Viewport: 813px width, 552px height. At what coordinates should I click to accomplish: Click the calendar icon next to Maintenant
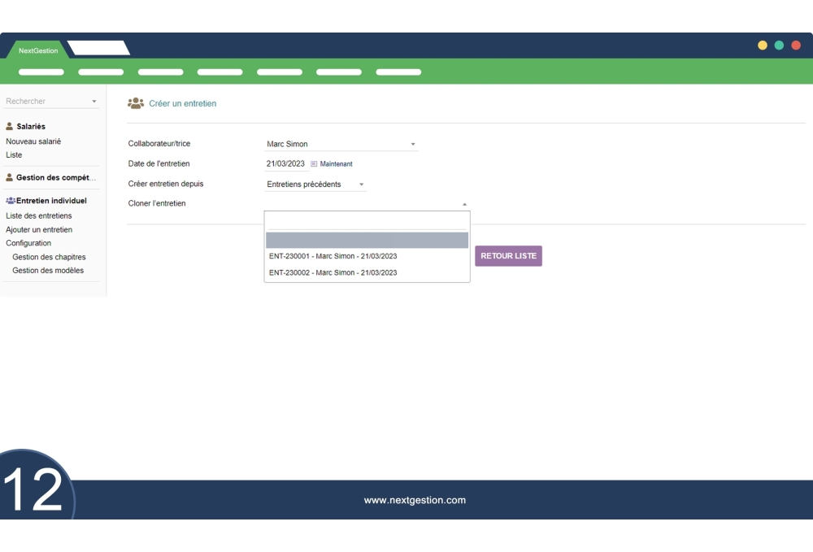(x=314, y=164)
